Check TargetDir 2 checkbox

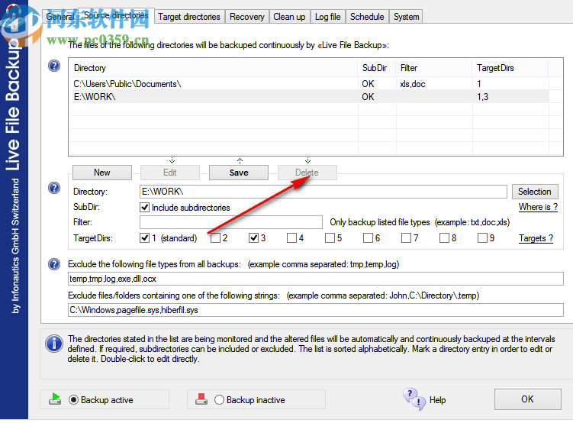(x=216, y=238)
